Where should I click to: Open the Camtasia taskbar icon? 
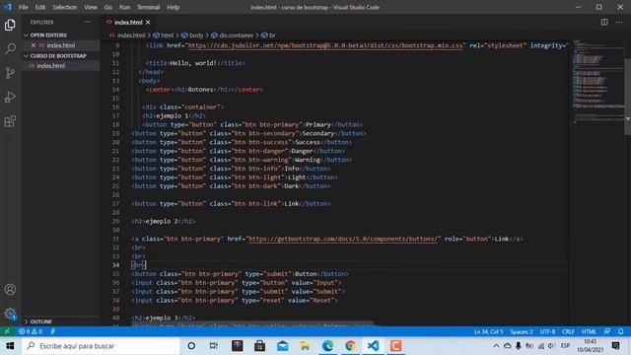pyautogui.click(x=395, y=346)
